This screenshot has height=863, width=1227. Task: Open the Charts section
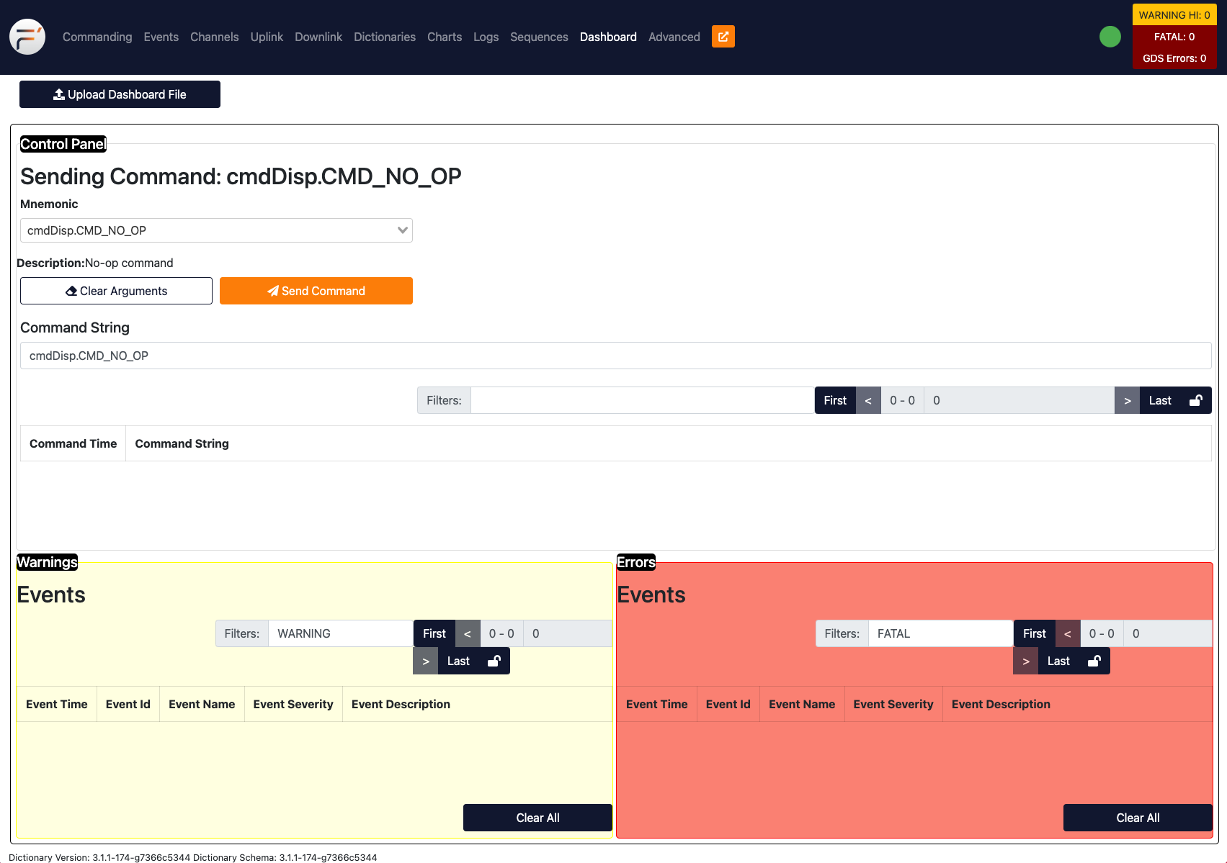click(445, 37)
